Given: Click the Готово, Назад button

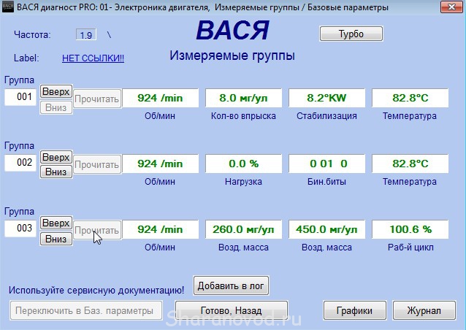Looking at the screenshot, I should tap(232, 310).
